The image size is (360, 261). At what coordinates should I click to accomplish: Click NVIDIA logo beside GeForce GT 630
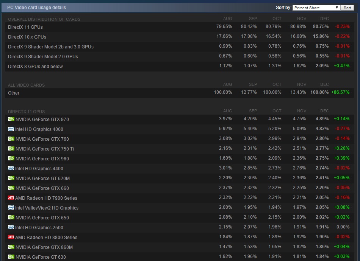[11, 256]
